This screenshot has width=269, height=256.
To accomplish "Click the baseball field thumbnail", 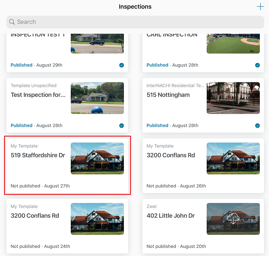I will tap(233, 43).
